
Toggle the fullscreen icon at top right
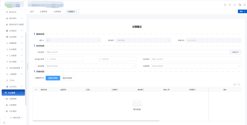[245, 5]
